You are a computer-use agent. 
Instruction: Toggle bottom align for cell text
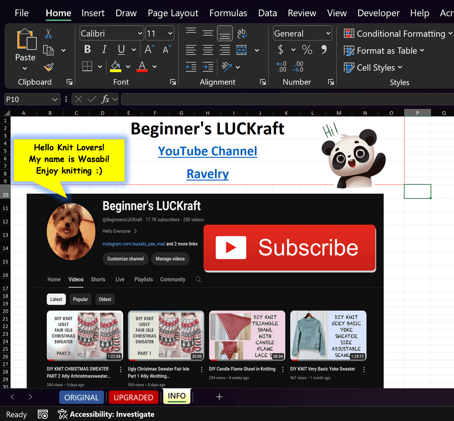pyautogui.click(x=225, y=34)
